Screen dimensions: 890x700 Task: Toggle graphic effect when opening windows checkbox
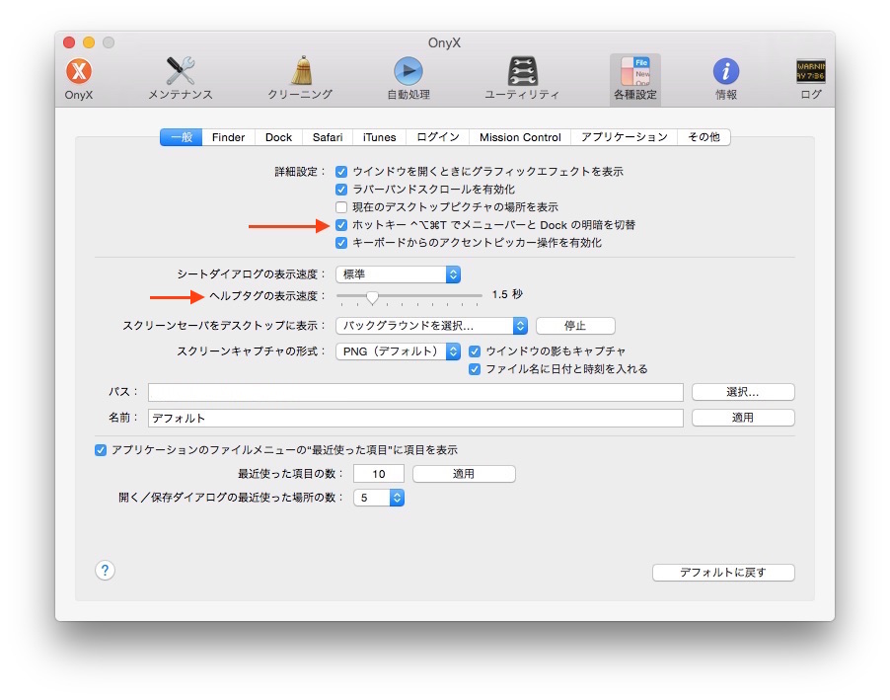point(341,172)
